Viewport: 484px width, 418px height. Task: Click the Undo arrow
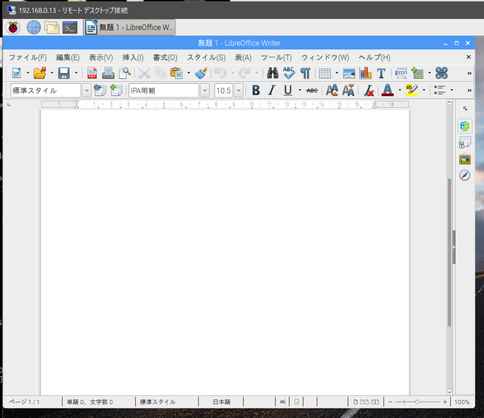point(220,73)
